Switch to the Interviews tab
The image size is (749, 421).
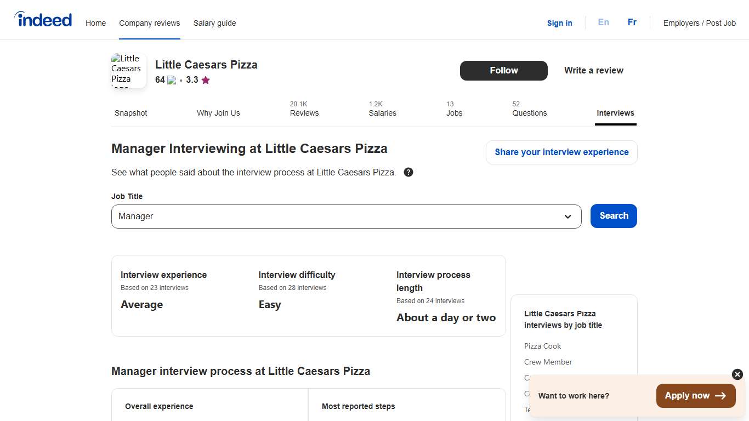(615, 113)
